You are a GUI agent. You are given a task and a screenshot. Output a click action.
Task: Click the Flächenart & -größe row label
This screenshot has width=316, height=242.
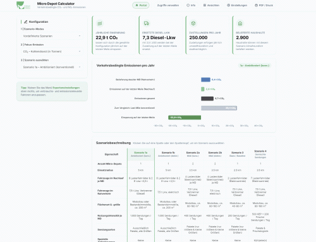coord(109,205)
